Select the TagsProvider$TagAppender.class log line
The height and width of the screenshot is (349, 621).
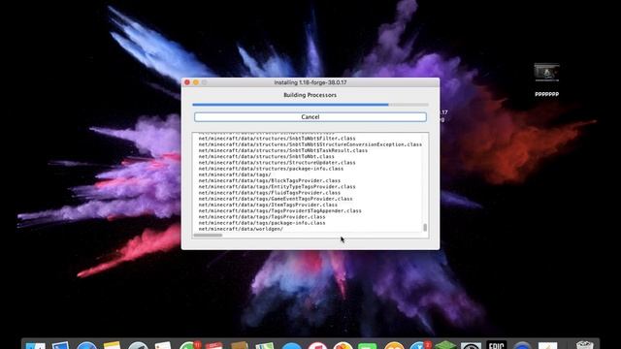pos(280,211)
